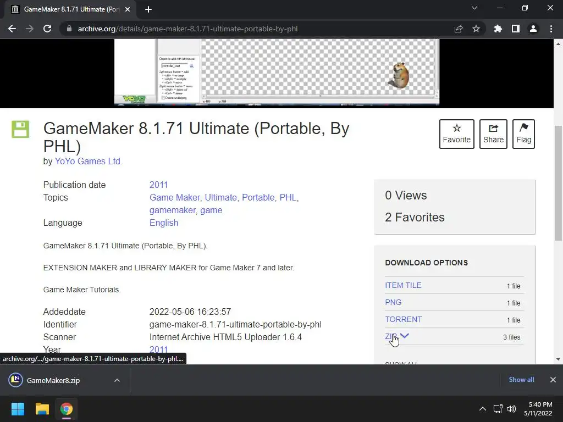
Task: Close the GameMaker 8.1.71 Ultimate tab
Action: click(x=128, y=9)
